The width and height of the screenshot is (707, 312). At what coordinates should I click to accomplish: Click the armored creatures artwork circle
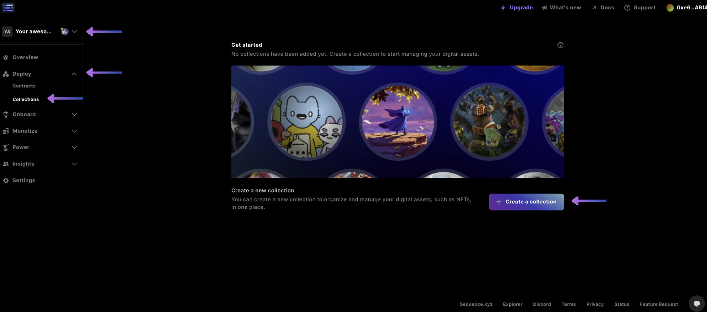coord(489,122)
